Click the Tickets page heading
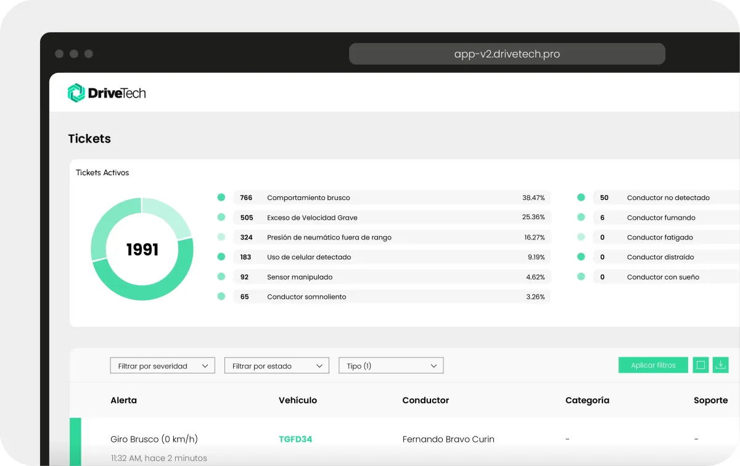The image size is (740, 466). pyautogui.click(x=89, y=139)
